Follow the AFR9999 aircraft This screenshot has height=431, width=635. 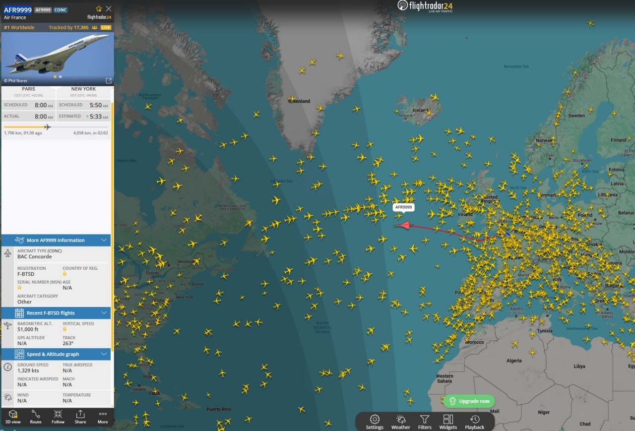[58, 417]
